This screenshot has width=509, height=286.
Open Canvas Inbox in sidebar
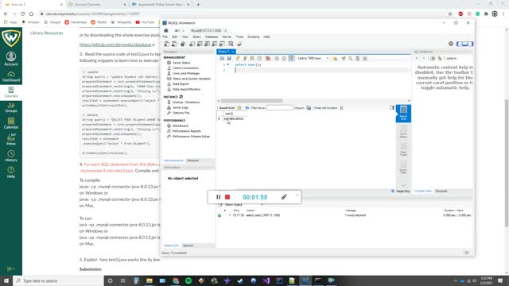[11, 140]
